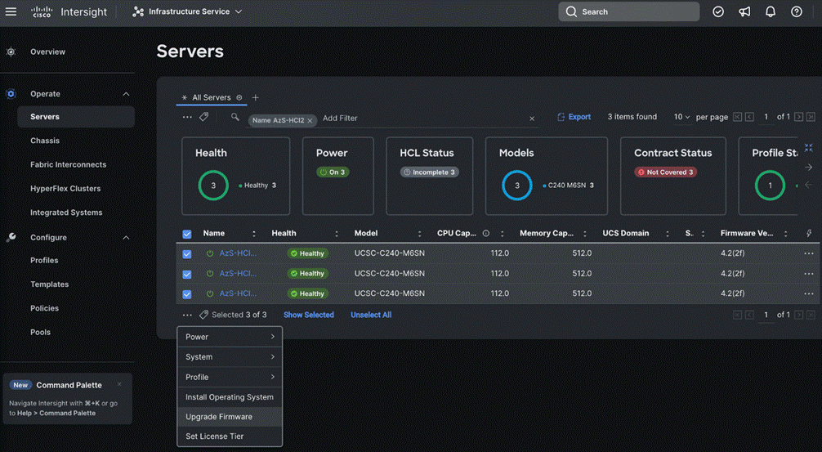The image size is (822, 452).
Task: Open HyperFlex Clusters page
Action: pyautogui.click(x=65, y=189)
